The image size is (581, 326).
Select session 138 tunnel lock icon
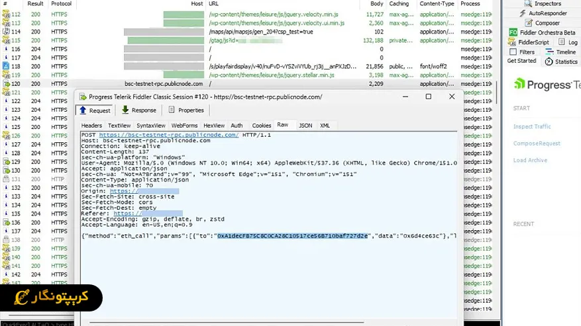pos(6,240)
